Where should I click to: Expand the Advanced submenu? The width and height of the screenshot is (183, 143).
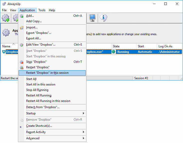pos(52,138)
